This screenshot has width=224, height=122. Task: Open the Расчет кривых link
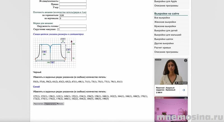[x=162, y=48]
